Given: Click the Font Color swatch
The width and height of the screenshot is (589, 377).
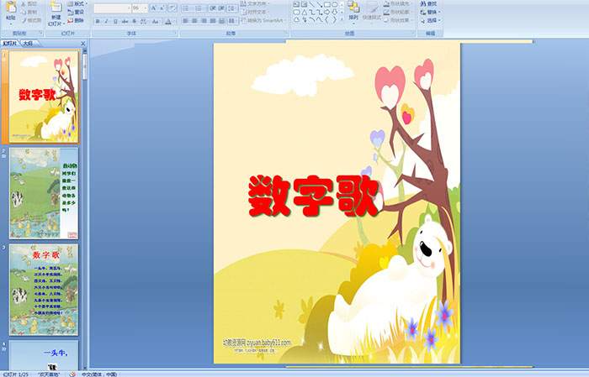Looking at the screenshot, I should coord(168,21).
